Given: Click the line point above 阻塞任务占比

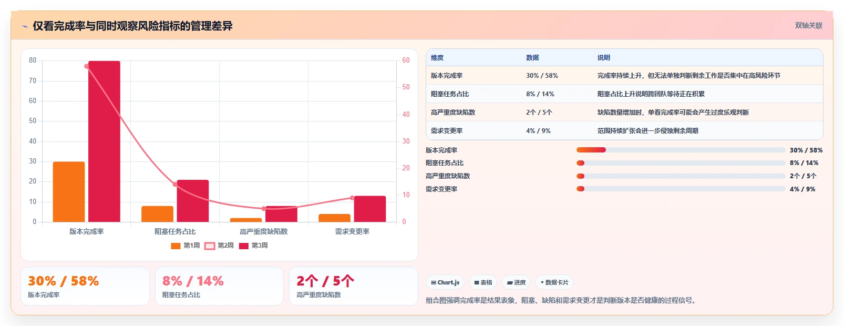Looking at the screenshot, I should pos(175,185).
